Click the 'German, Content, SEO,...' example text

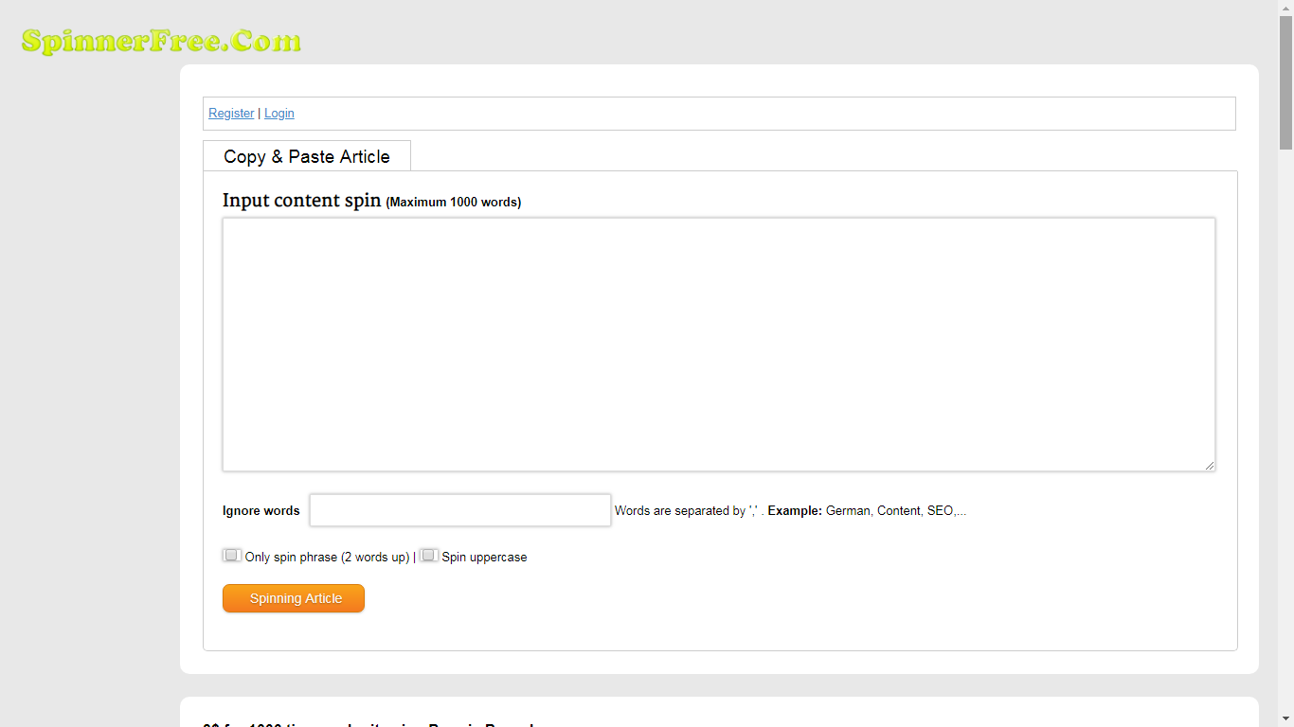(x=896, y=511)
